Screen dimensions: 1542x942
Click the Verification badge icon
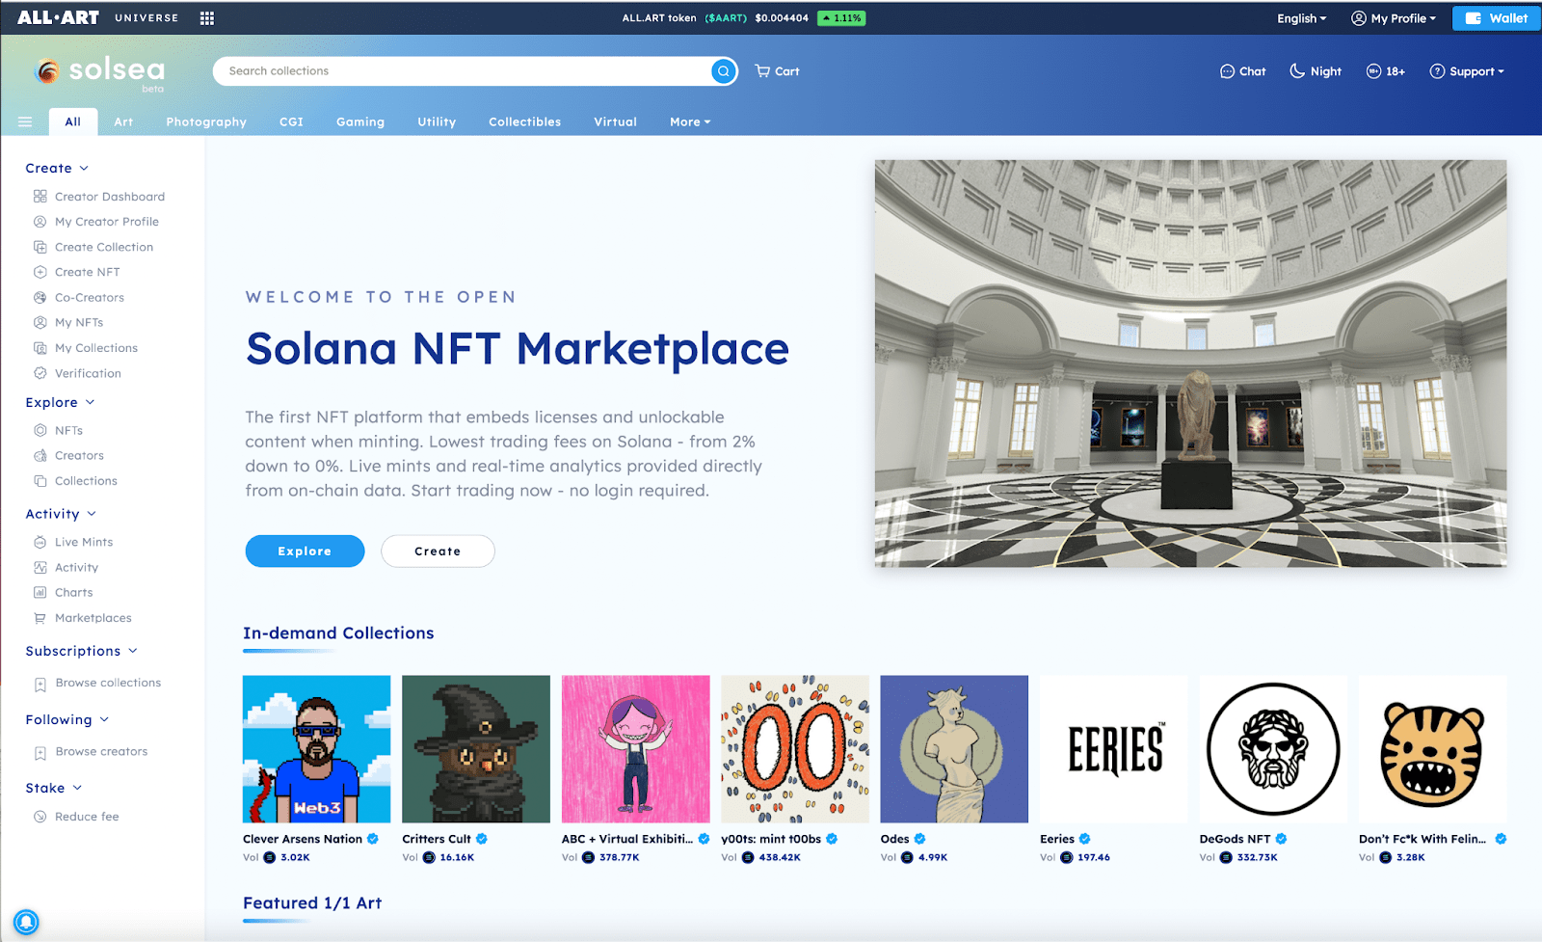point(40,373)
